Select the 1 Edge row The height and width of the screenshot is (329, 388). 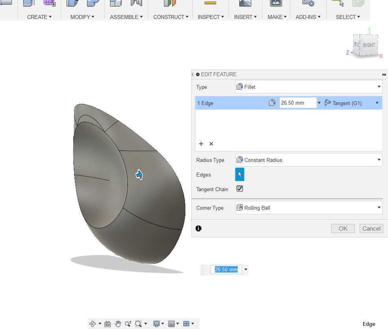point(289,103)
